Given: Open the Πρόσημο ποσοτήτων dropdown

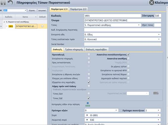Looking at the screenshot, I should point(158,110).
